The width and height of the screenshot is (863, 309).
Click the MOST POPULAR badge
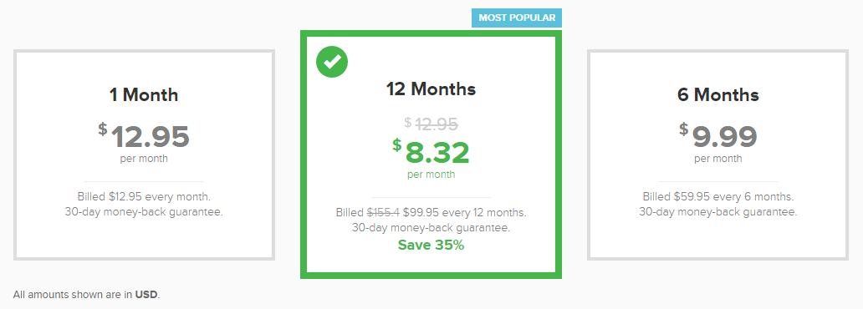tap(517, 18)
